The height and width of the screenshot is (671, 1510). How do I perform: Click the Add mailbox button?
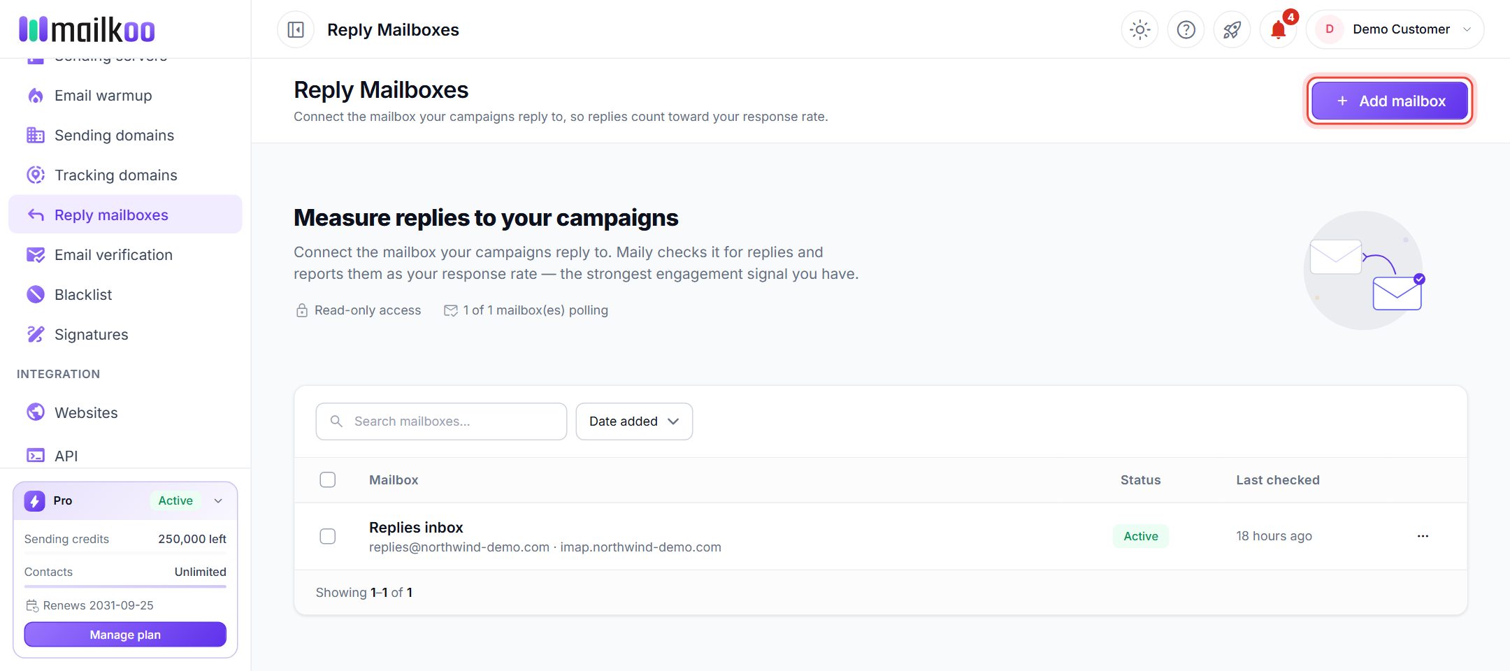pyautogui.click(x=1390, y=101)
